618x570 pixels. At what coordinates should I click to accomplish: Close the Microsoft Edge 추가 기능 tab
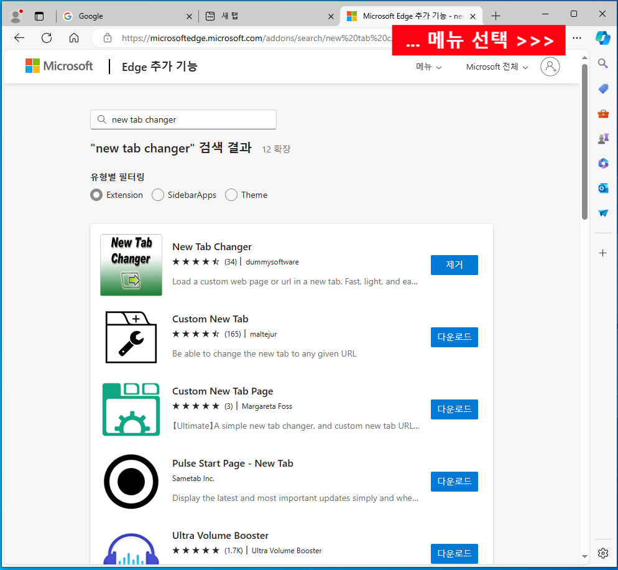(x=473, y=17)
